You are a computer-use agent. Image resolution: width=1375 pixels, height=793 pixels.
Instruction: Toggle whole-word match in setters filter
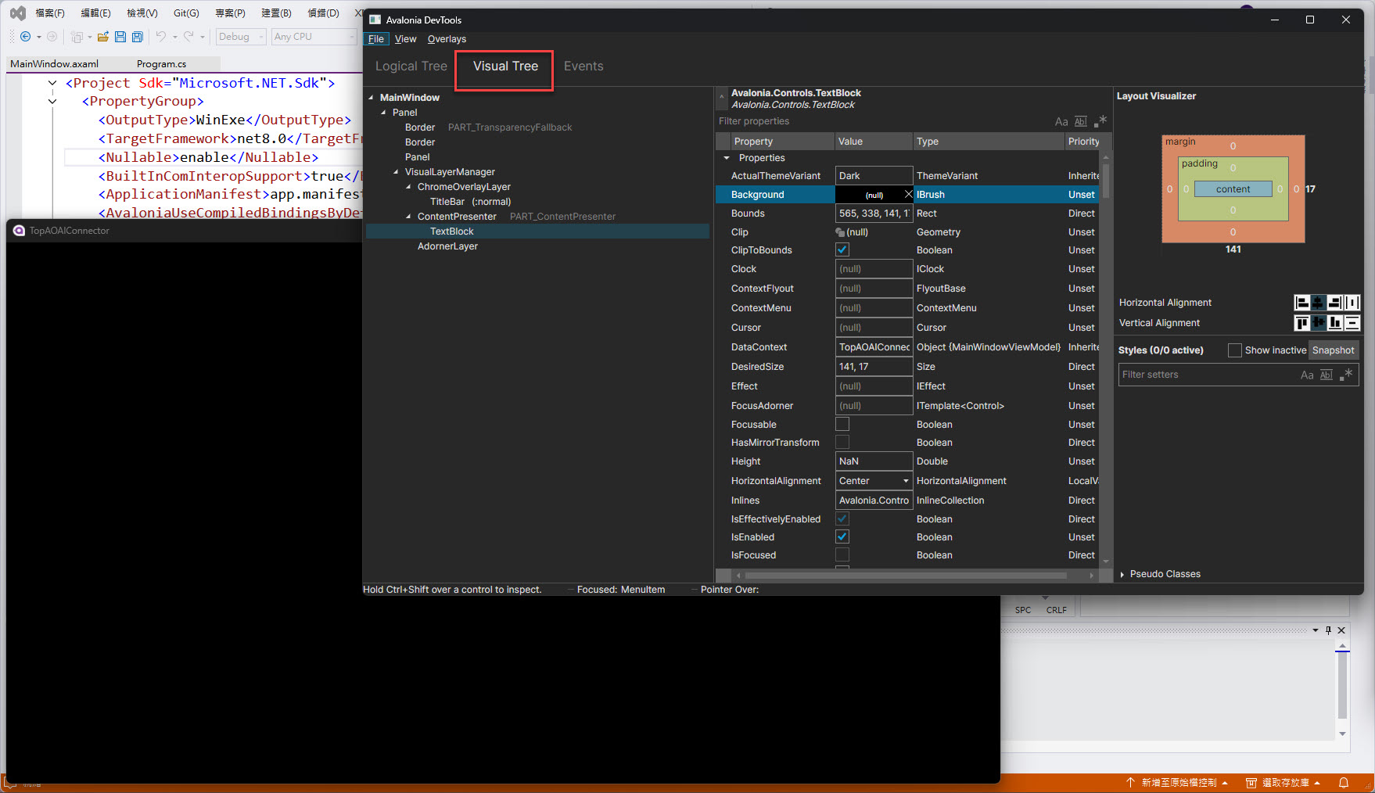[x=1327, y=375]
